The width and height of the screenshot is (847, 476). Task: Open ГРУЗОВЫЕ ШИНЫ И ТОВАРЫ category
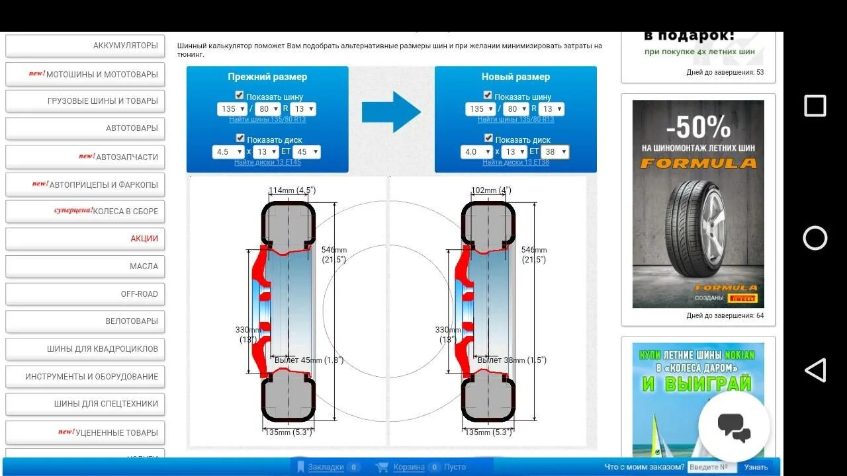point(85,101)
